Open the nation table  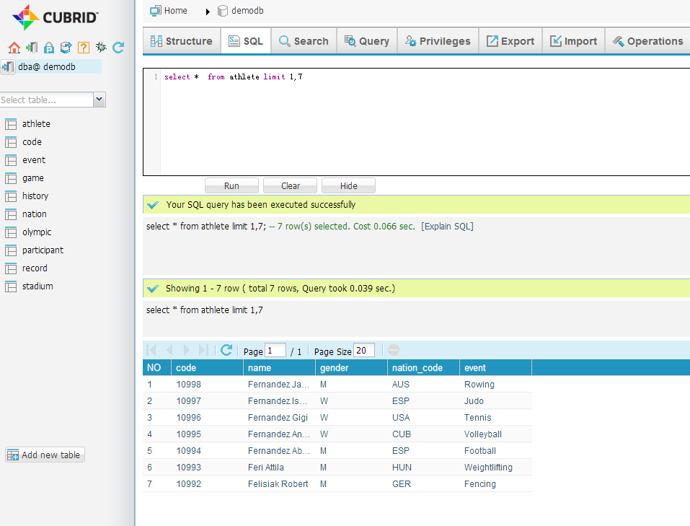coord(35,214)
